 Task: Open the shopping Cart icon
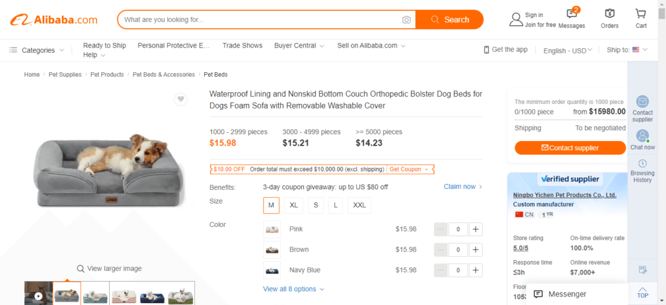click(x=641, y=14)
